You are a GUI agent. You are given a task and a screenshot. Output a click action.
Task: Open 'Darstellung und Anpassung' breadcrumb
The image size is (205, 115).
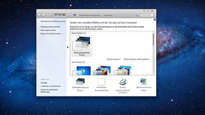tap(90, 15)
